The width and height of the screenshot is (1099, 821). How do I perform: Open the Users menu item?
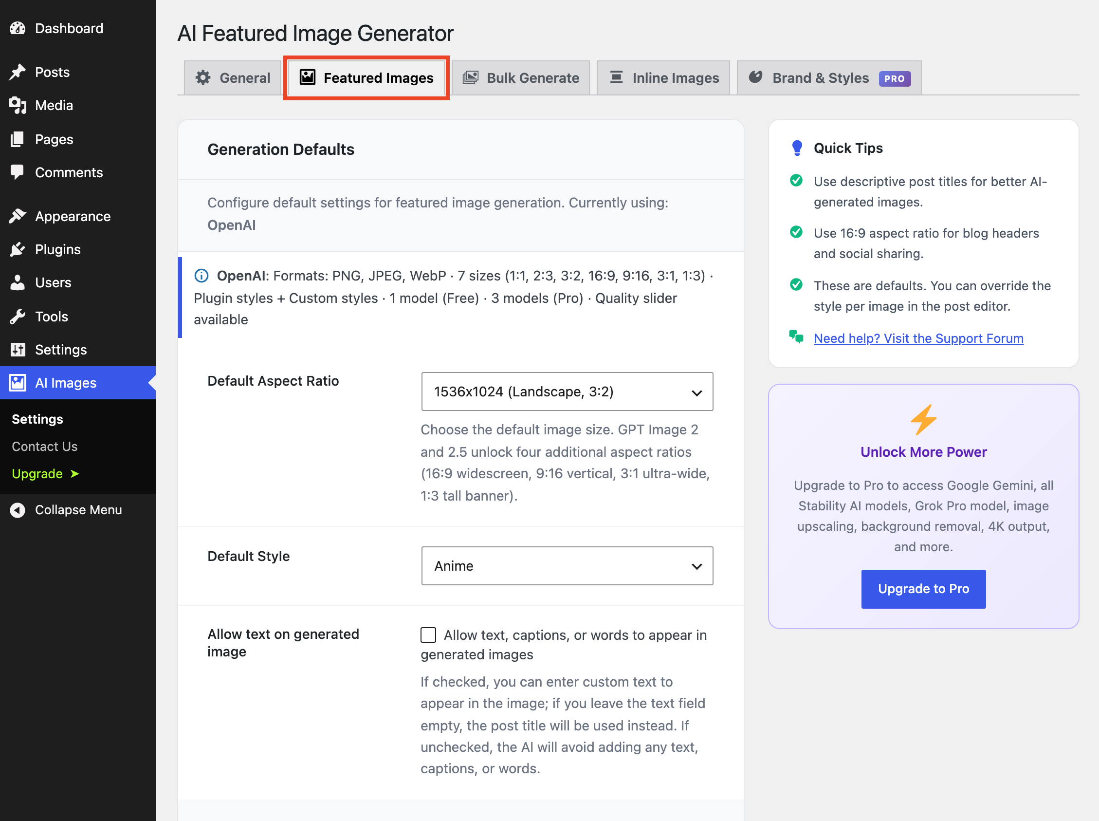[x=78, y=283]
